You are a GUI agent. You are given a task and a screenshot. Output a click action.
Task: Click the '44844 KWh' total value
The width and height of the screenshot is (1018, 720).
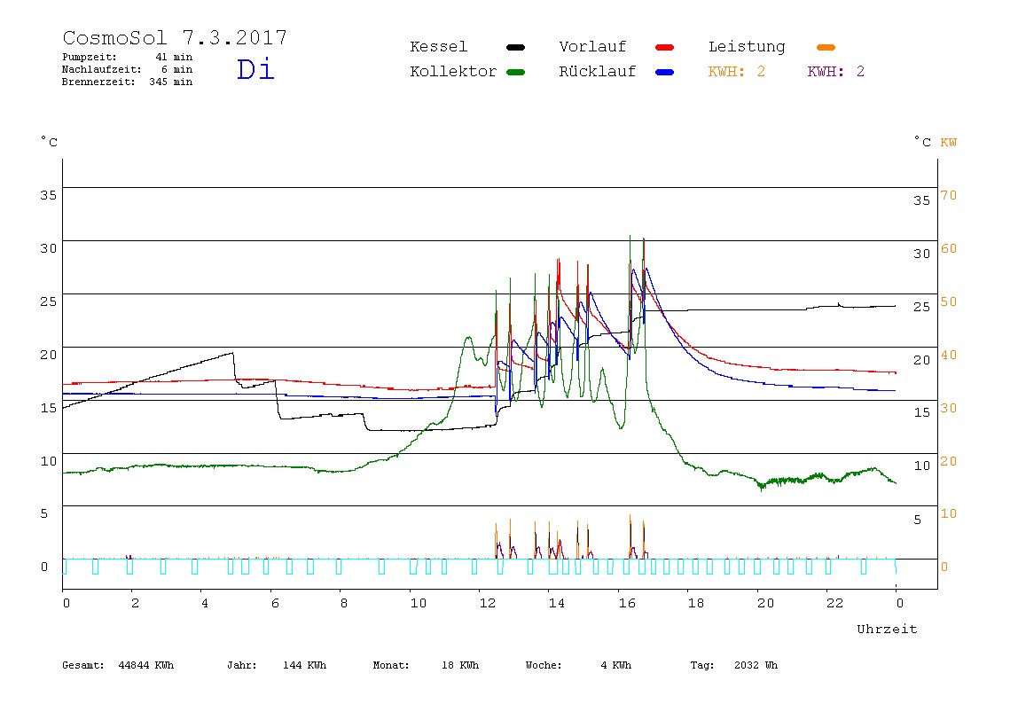coord(146,665)
